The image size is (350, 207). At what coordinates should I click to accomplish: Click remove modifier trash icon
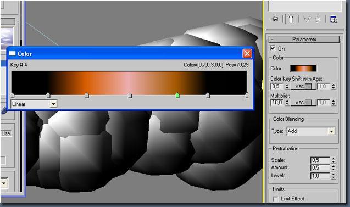point(318,19)
